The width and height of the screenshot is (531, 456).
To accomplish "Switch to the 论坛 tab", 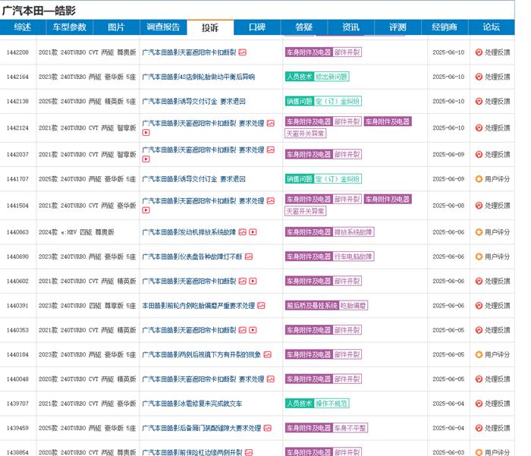I will 492,27.
